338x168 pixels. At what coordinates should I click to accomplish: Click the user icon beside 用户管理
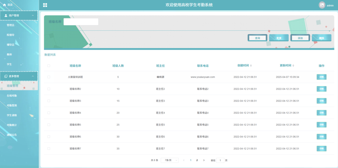[6, 16]
